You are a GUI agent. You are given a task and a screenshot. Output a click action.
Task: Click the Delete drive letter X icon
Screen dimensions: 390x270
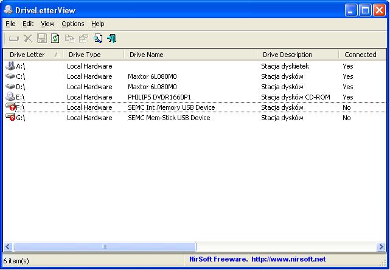click(x=28, y=39)
